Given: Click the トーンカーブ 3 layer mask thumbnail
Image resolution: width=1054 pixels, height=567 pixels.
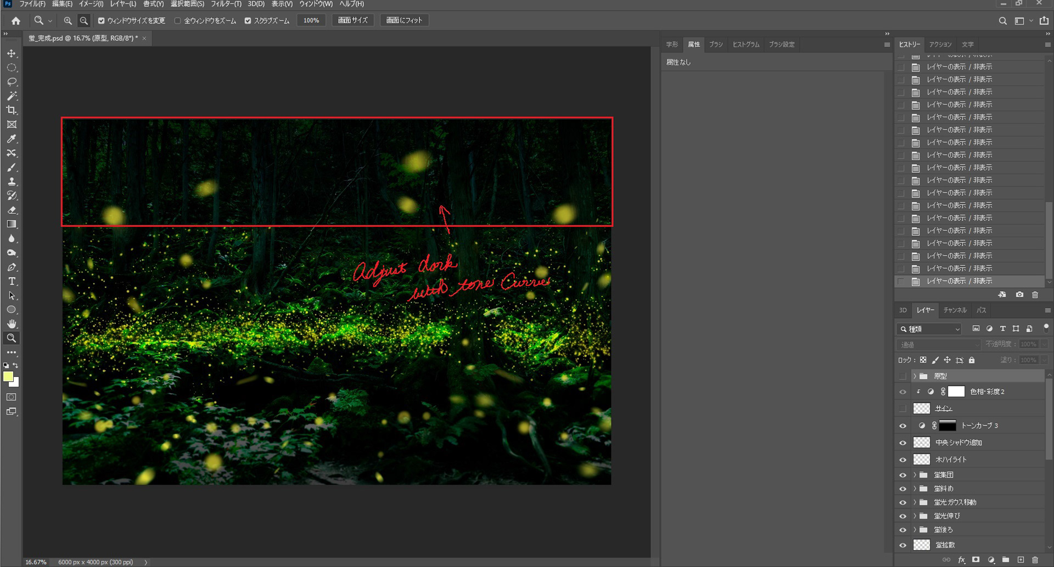Looking at the screenshot, I should point(948,426).
